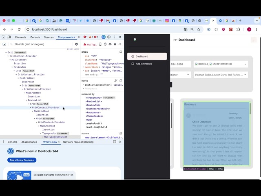Go back using the browser back arrow
The width and height of the screenshot is (261, 196).
pyautogui.click(x=4, y=29)
